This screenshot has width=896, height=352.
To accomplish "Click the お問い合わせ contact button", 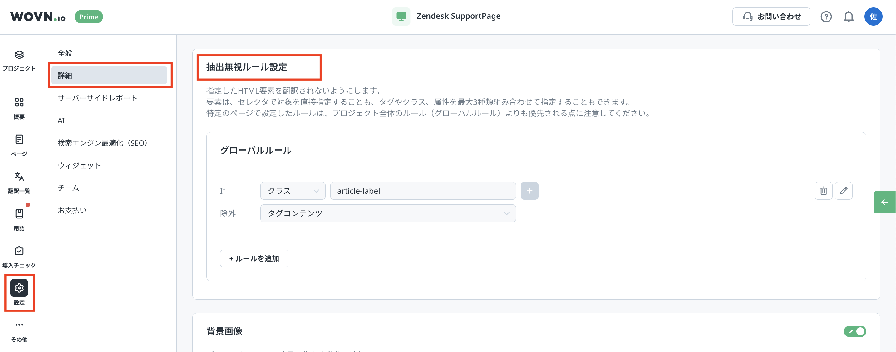I will coord(771,17).
